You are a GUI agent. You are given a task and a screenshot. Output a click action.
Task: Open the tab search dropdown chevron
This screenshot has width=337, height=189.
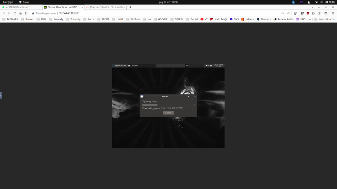pos(312,7)
